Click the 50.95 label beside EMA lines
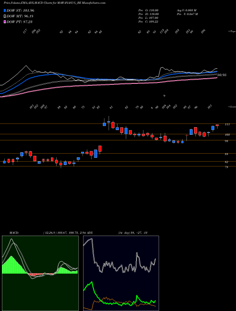This screenshot has width=236, height=311. [x=222, y=75]
